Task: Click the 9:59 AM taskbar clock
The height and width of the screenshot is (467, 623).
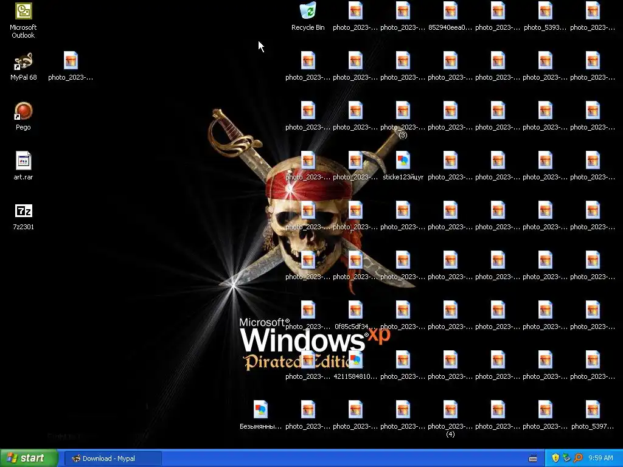Action: pyautogui.click(x=600, y=458)
